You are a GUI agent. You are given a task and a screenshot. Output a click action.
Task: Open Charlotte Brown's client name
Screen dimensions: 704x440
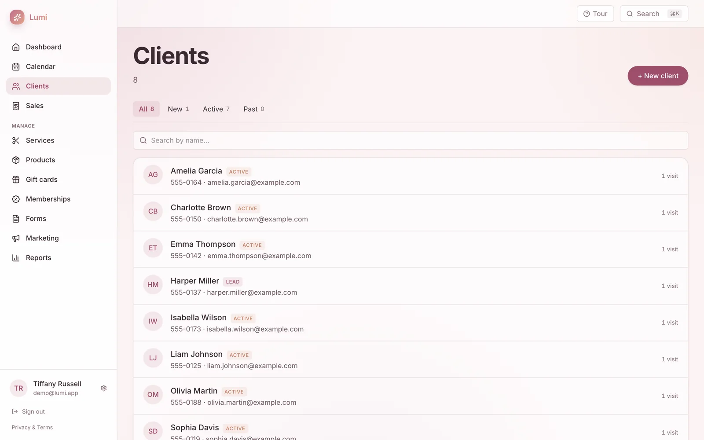[201, 208]
